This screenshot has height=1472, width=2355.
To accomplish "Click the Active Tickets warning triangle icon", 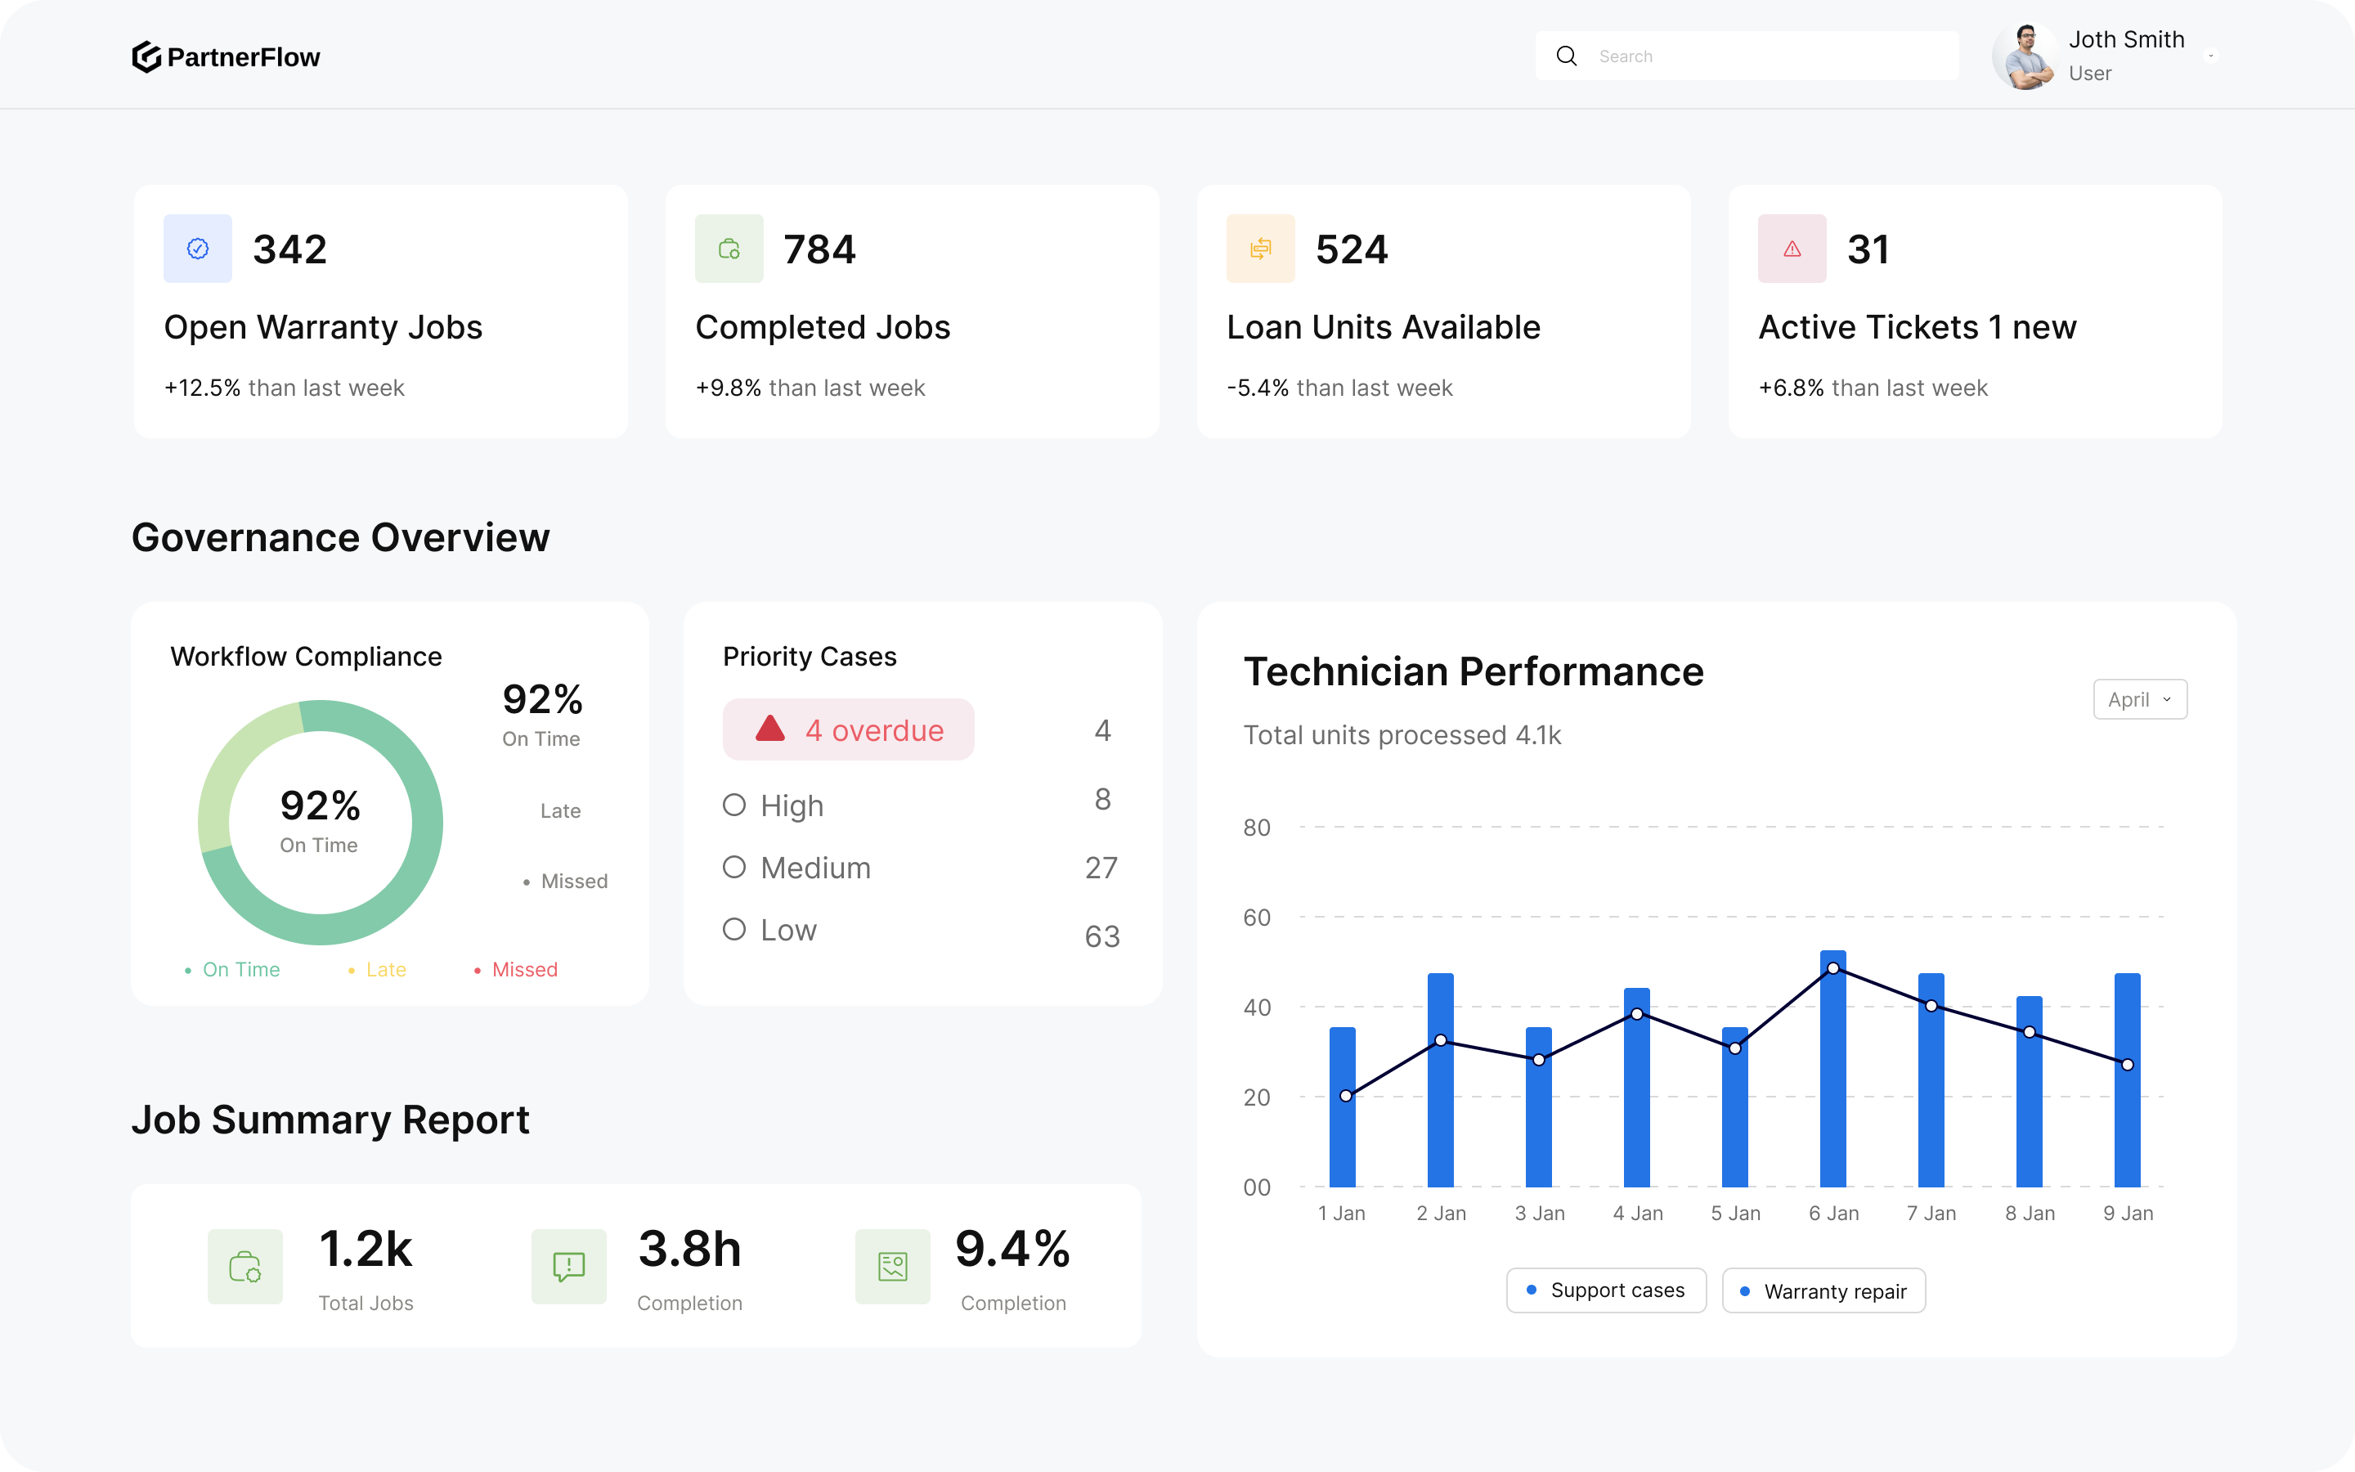I will click(x=1792, y=249).
